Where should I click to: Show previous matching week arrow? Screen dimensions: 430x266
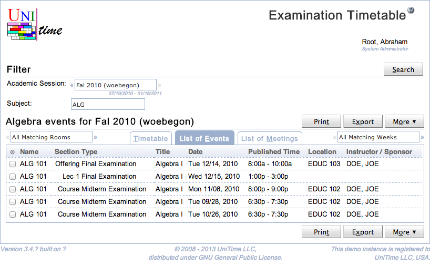[x=334, y=137]
